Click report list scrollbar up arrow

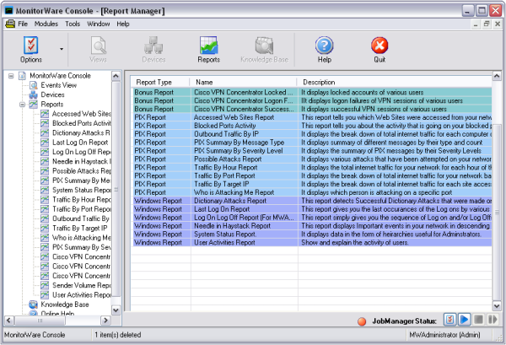point(497,76)
